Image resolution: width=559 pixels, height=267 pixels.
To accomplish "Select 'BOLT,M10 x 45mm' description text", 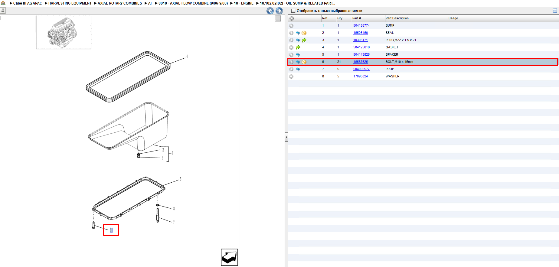I will coord(399,62).
